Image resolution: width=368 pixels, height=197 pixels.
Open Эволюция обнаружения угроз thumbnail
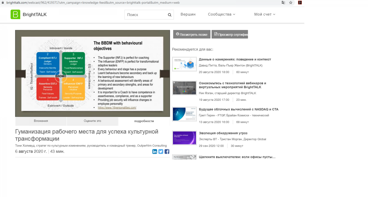pyautogui.click(x=184, y=138)
